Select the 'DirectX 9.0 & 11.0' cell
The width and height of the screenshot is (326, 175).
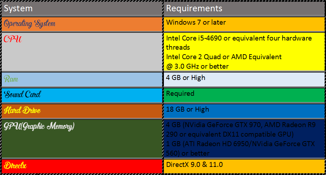[244, 166]
